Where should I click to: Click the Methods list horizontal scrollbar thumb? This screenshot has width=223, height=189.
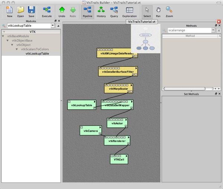pyautogui.click(x=184, y=89)
